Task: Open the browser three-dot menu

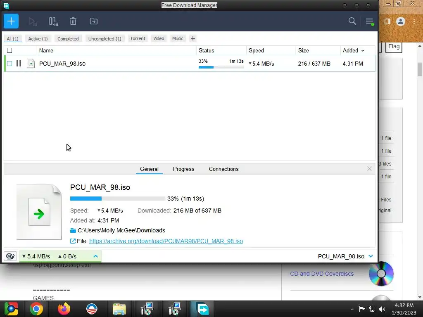Action: point(414,21)
